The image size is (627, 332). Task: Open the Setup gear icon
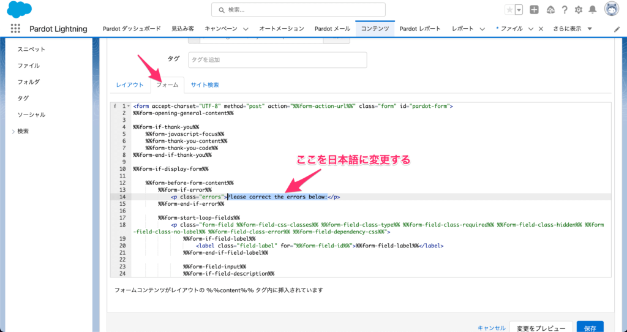(579, 10)
